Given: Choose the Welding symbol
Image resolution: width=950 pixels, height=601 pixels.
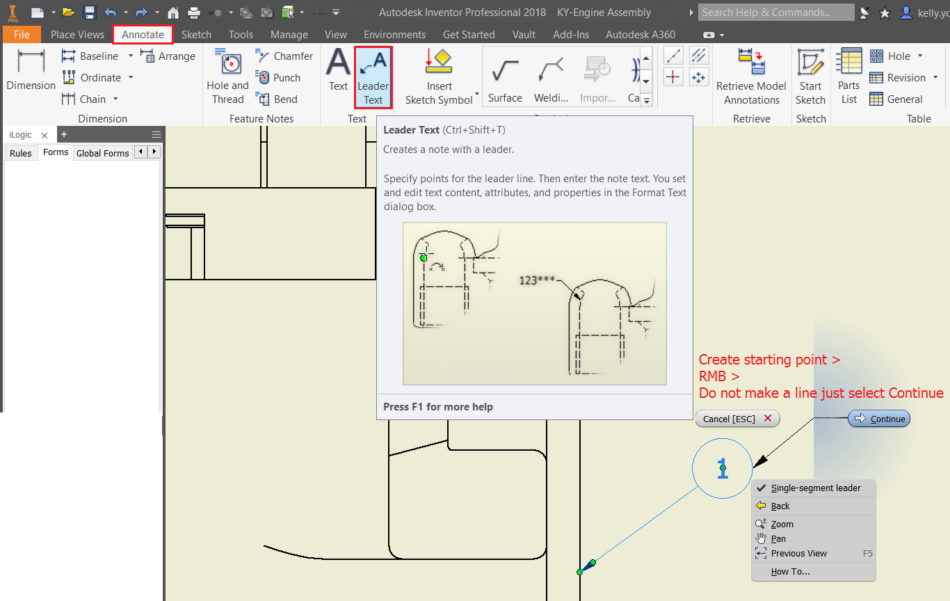Looking at the screenshot, I should [x=551, y=79].
